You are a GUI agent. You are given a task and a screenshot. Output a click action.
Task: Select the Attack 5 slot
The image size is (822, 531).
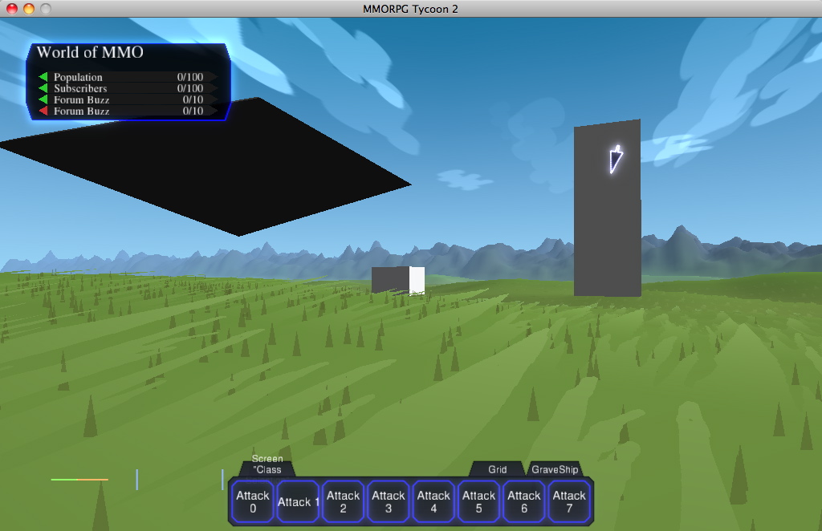pos(478,501)
